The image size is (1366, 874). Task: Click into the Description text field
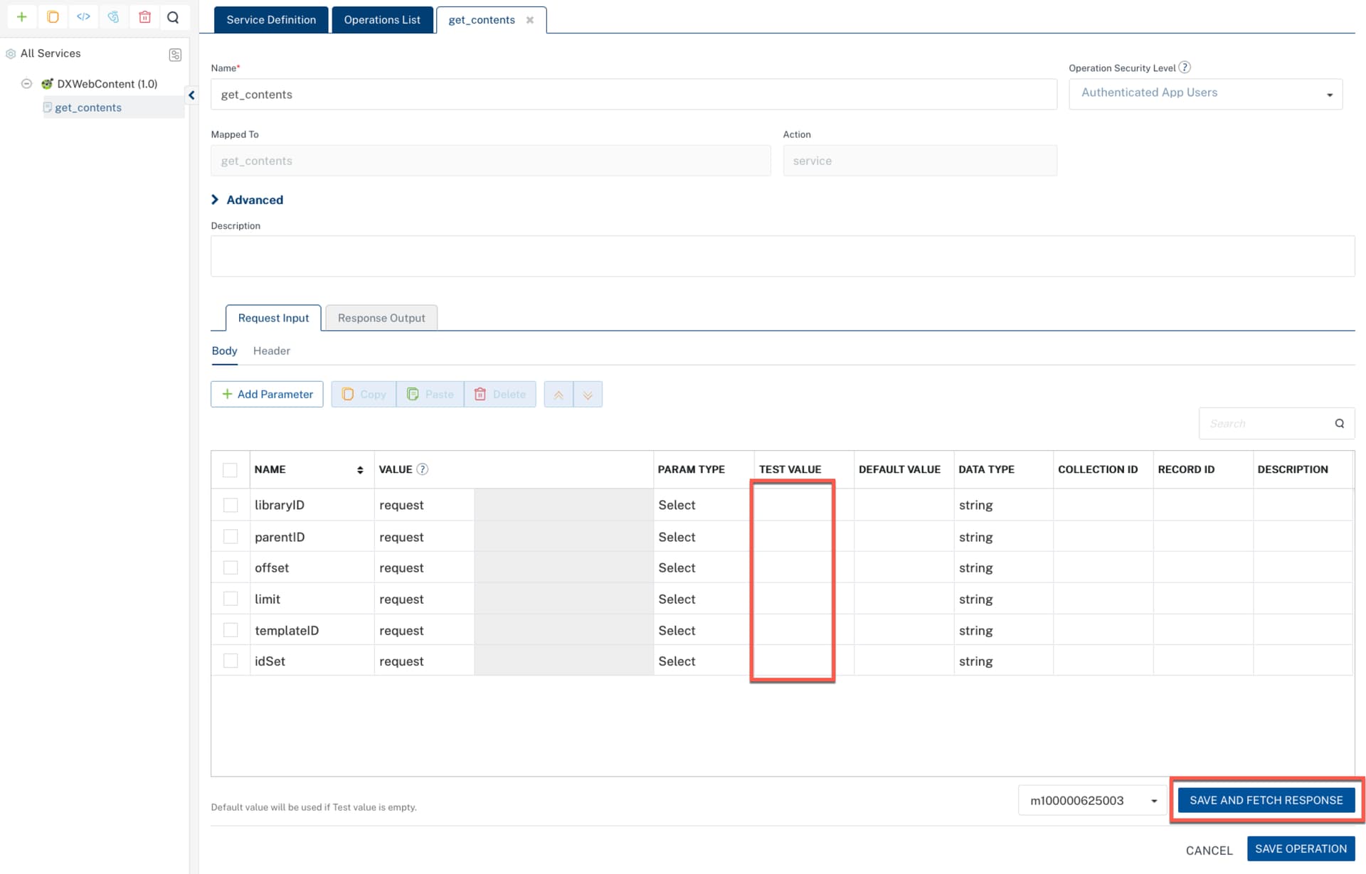click(783, 256)
